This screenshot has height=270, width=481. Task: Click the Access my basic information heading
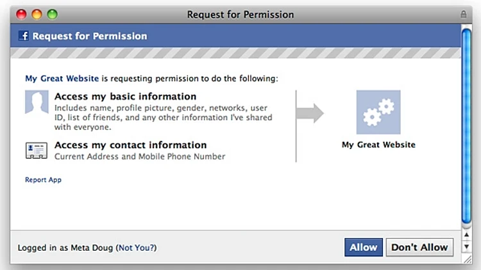click(x=125, y=97)
